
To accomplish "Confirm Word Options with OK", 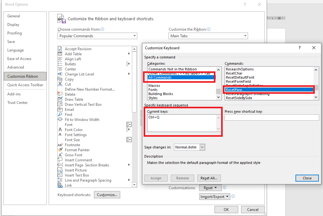I will coord(226,210).
